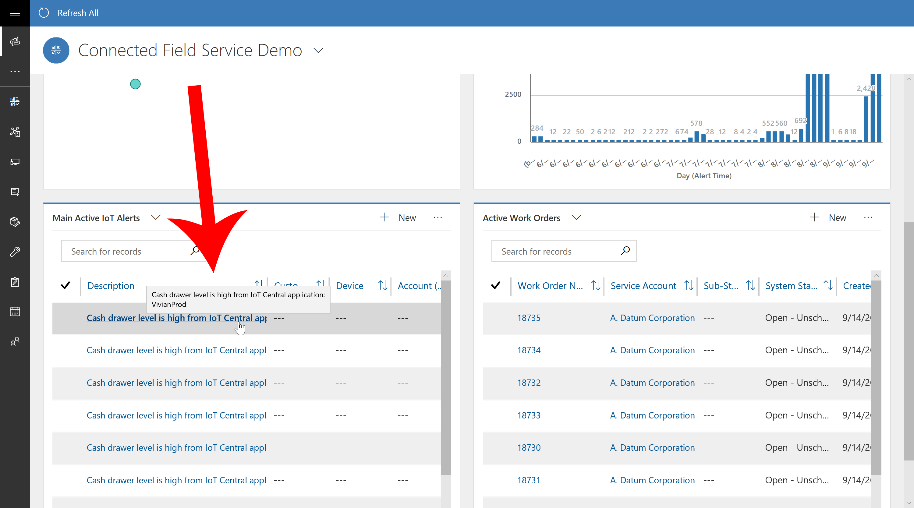Click the Description column header
This screenshot has height=508, width=914.
point(111,286)
